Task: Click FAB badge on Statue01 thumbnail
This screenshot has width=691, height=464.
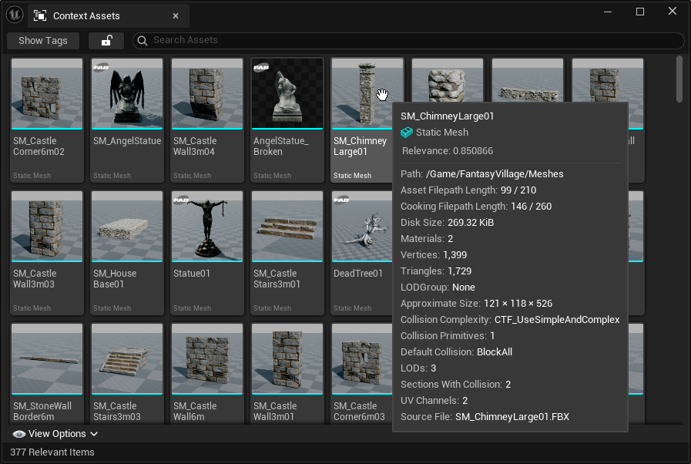Action: click(181, 200)
